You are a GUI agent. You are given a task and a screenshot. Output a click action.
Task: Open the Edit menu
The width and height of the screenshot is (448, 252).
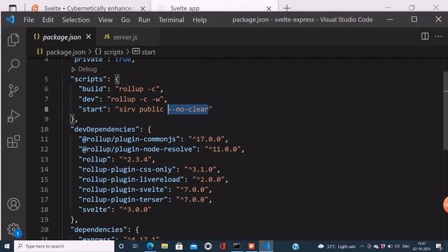(48, 20)
